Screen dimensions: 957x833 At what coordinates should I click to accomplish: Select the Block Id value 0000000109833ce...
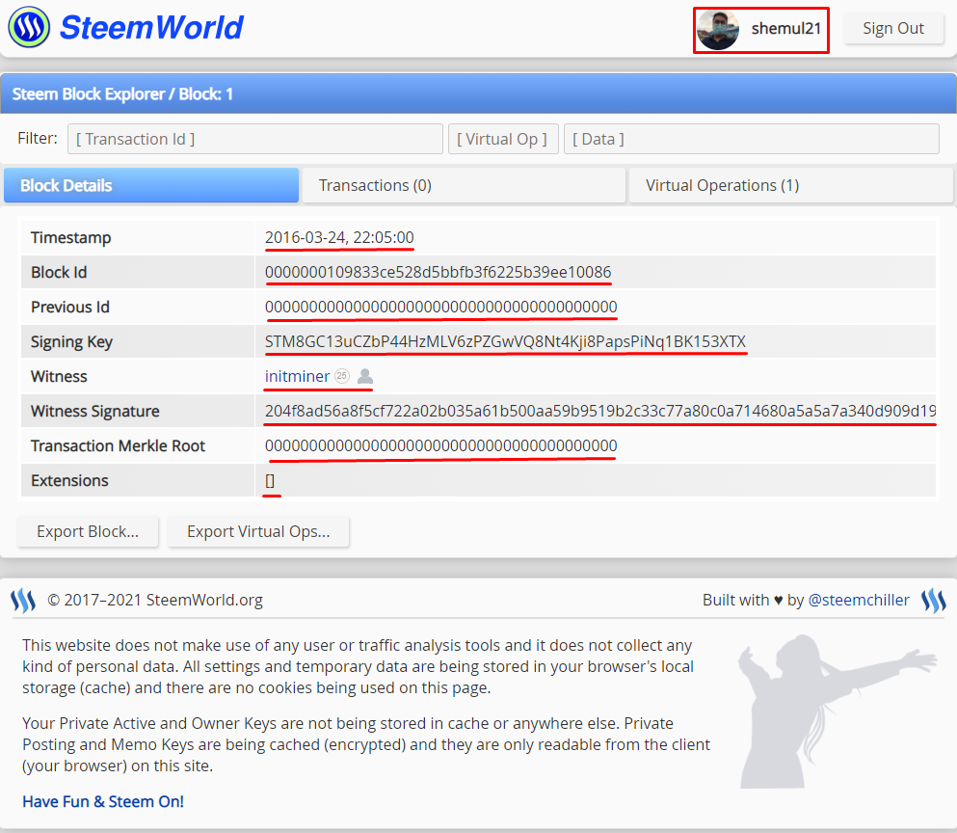click(x=438, y=273)
